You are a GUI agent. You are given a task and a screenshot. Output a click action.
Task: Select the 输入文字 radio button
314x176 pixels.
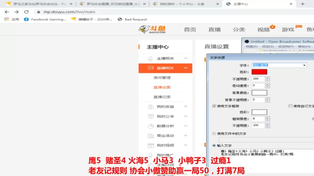(x=214, y=145)
